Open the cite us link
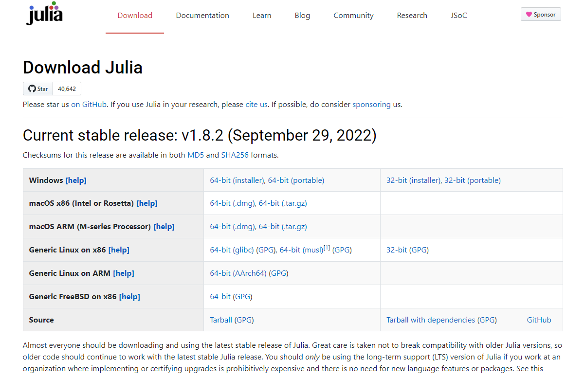The width and height of the screenshot is (585, 377). click(x=256, y=104)
